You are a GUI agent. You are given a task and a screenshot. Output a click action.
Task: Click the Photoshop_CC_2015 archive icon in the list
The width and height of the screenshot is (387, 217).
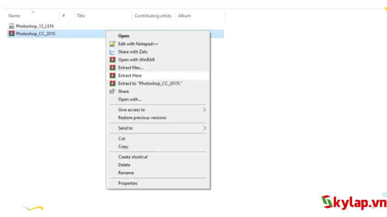click(x=11, y=34)
